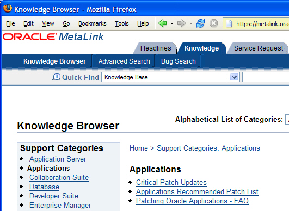Switch to the Service Request tab

tap(259, 48)
